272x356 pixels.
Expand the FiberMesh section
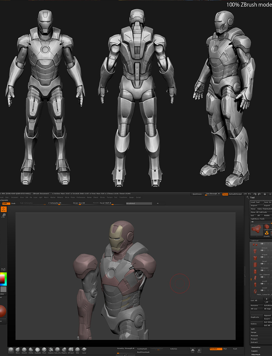pos(256,354)
